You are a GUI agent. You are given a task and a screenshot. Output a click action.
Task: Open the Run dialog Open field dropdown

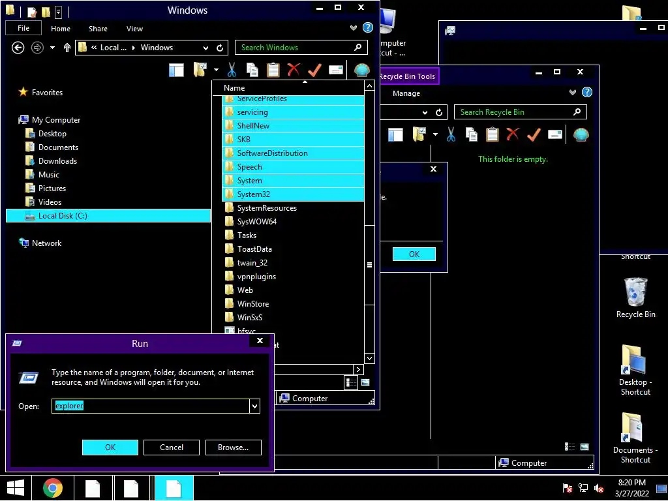254,406
